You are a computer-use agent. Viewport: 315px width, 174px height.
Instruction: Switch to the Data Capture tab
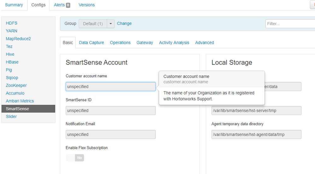pos(91,42)
